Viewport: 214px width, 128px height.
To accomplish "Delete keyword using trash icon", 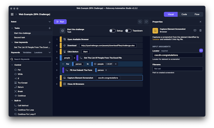I will pyautogui.click(x=200, y=31).
